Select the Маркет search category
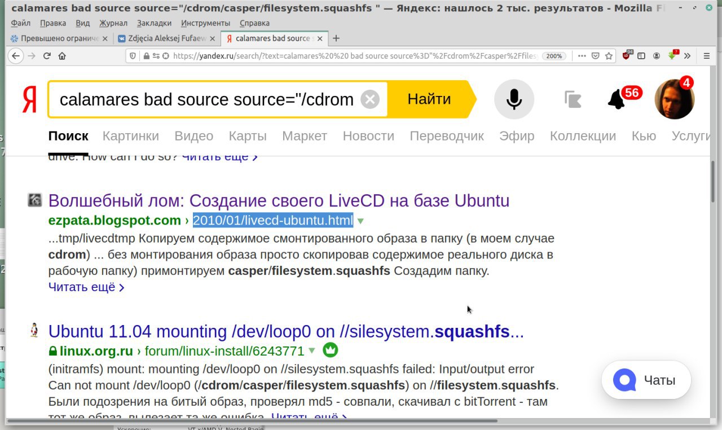This screenshot has height=430, width=722. [305, 136]
